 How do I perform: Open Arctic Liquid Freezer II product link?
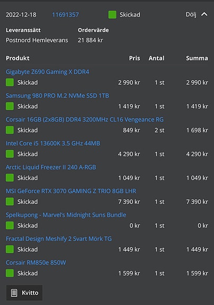(51, 167)
